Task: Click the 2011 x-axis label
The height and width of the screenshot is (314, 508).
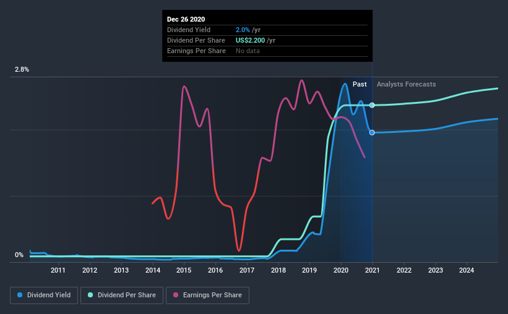Action: point(58,270)
